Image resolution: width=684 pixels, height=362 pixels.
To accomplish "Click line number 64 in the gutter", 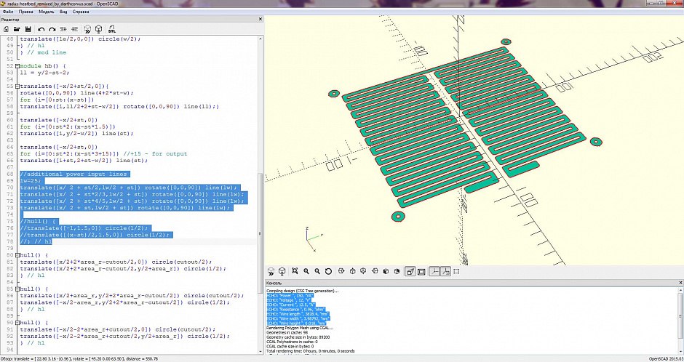I will (x=9, y=147).
